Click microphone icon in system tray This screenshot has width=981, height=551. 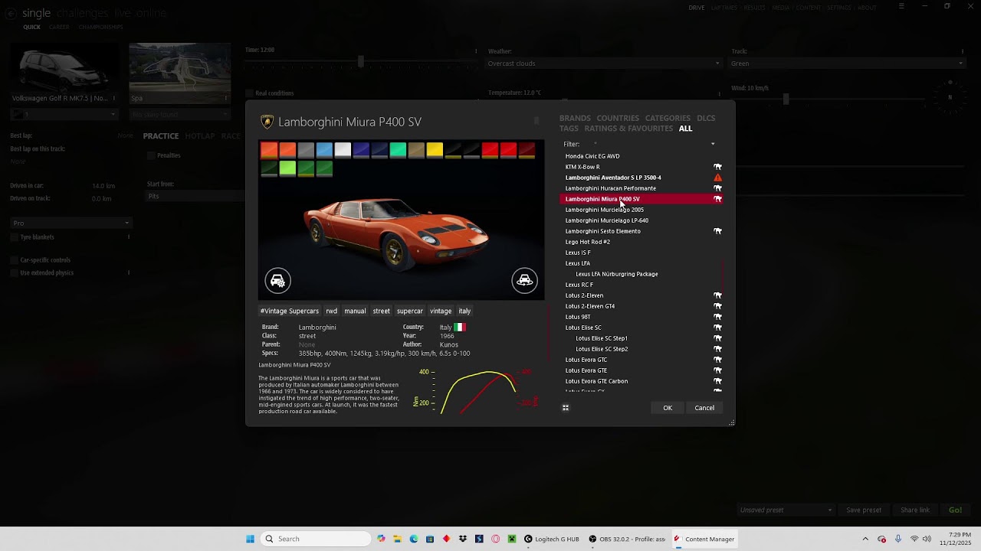898,539
